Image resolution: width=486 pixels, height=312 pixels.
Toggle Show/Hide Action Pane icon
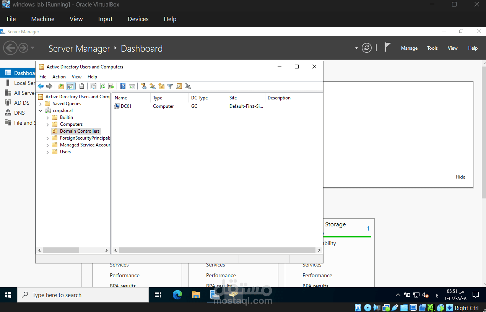[x=132, y=86]
